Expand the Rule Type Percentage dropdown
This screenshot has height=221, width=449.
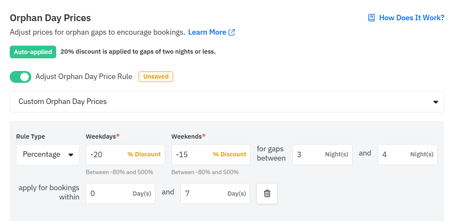coord(48,155)
